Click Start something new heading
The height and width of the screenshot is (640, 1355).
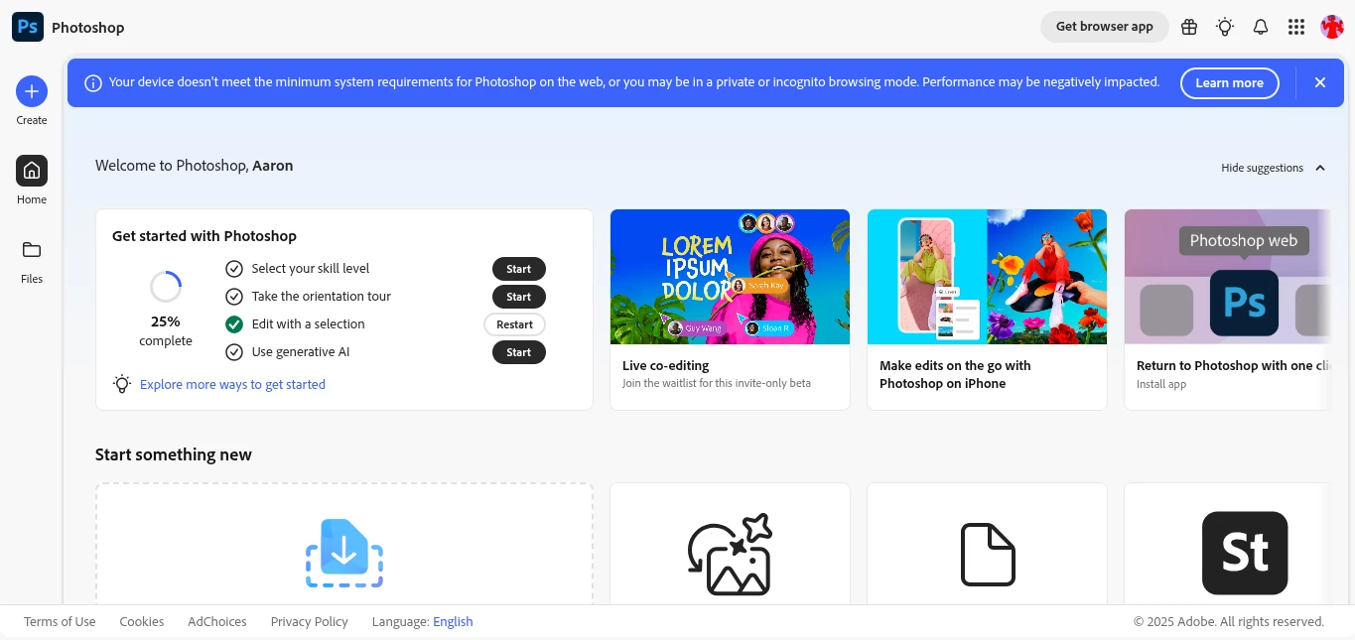click(174, 454)
